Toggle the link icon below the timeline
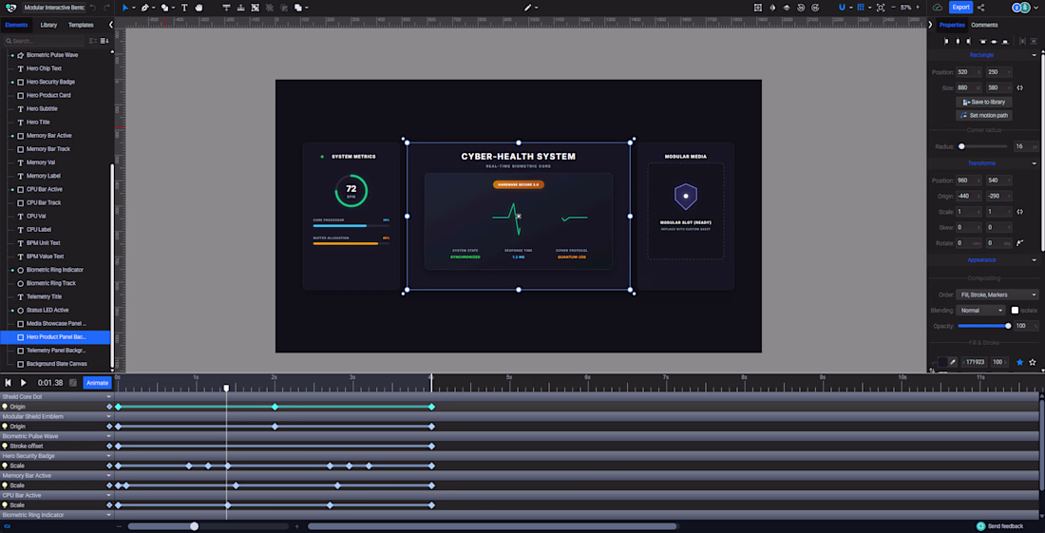Screen dimensions: 1045x533 coord(8,526)
